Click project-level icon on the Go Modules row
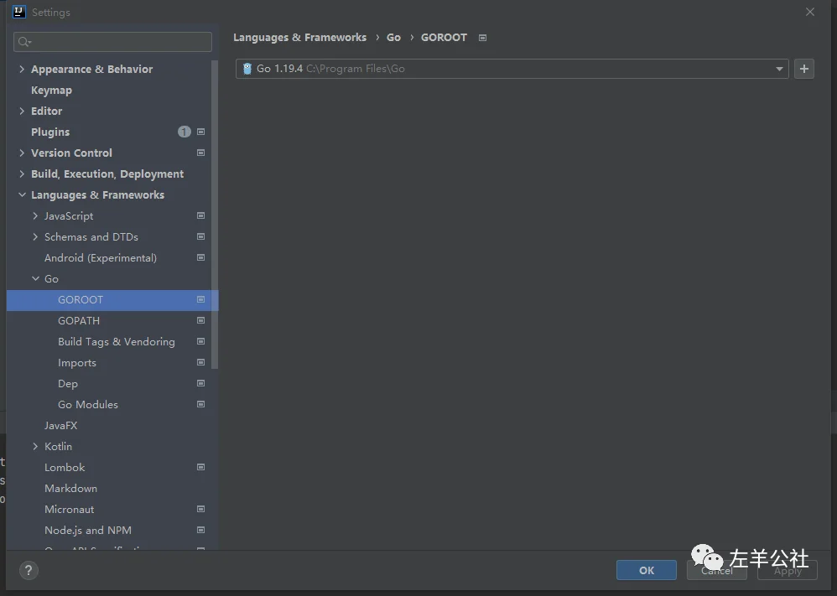 tap(200, 404)
